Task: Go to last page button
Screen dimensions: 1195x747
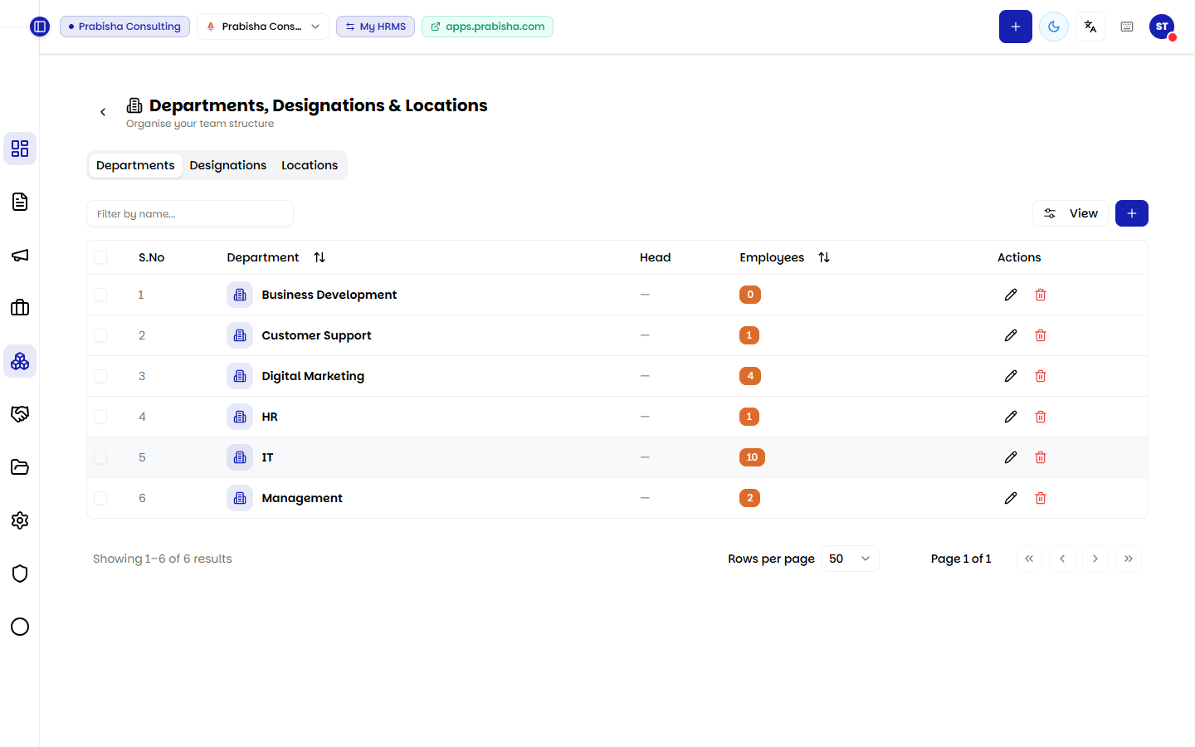Action: coord(1129,559)
